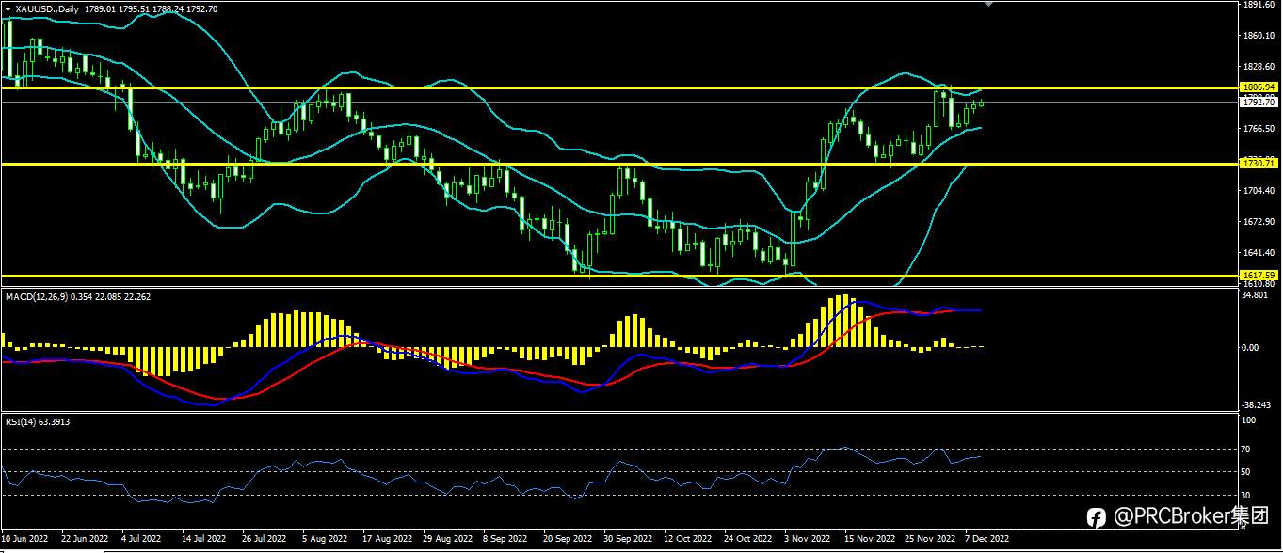Click the 1672.90 price axis label
This screenshot has width=1283, height=553.
coord(1259,222)
